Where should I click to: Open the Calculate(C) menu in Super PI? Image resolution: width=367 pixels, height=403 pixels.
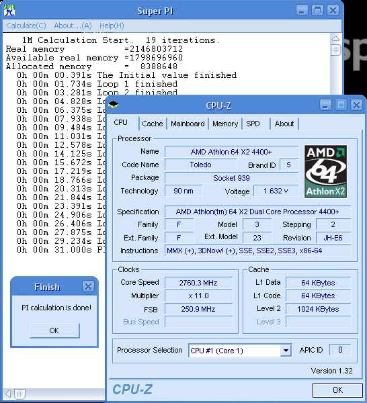[26, 26]
